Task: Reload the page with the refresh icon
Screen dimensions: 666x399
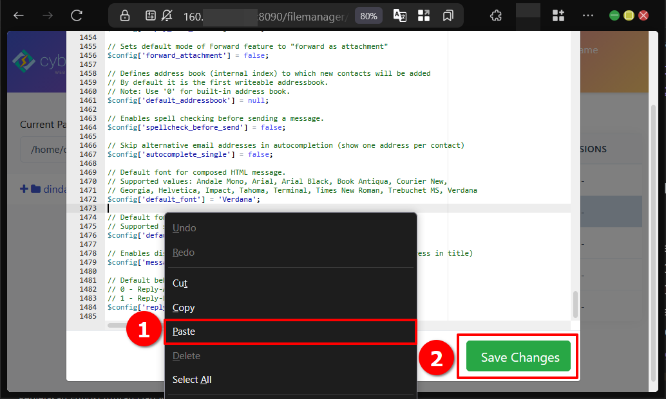Action: pos(77,15)
